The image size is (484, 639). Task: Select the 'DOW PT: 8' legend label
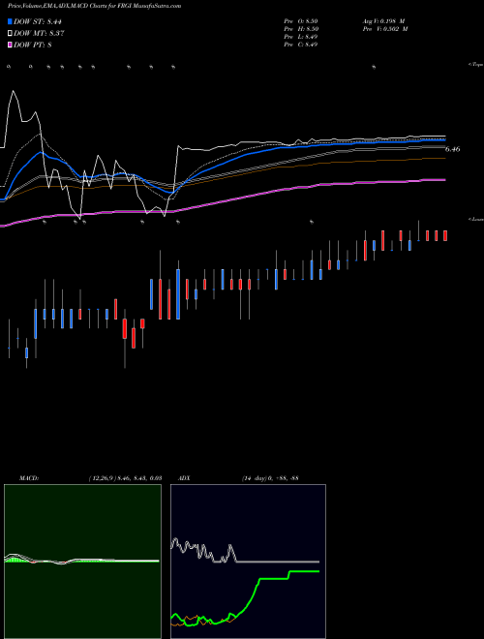33,45
